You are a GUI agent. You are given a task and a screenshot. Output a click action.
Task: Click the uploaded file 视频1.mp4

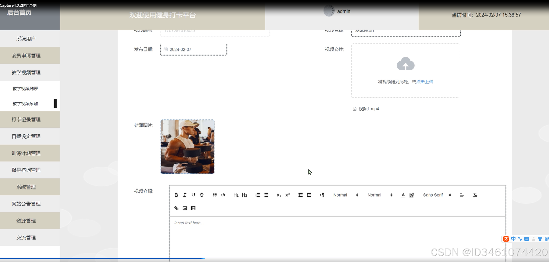coord(369,109)
